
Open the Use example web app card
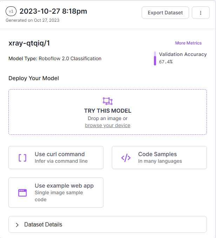point(56,192)
